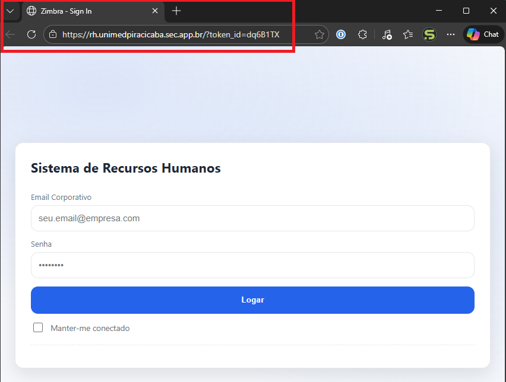The height and width of the screenshot is (382, 506).
Task: Maximize the browser window
Action: pyautogui.click(x=466, y=11)
